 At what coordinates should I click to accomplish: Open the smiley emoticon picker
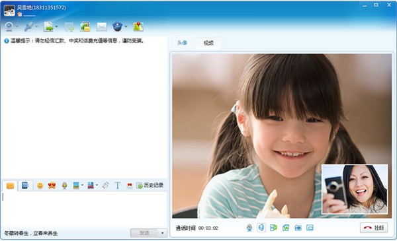(x=40, y=186)
